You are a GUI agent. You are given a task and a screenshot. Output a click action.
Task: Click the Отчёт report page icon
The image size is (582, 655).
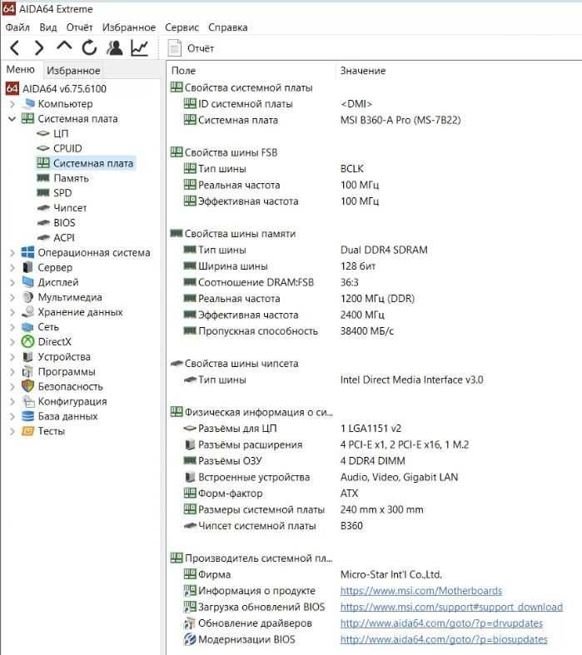point(175,48)
